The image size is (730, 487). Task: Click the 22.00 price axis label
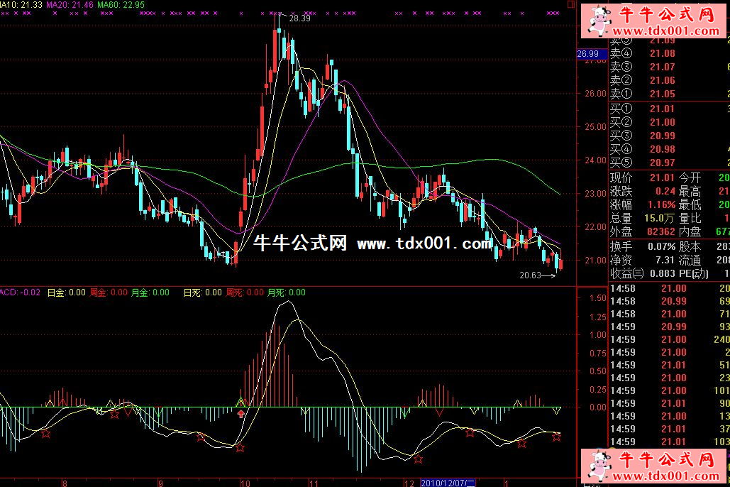(595, 227)
